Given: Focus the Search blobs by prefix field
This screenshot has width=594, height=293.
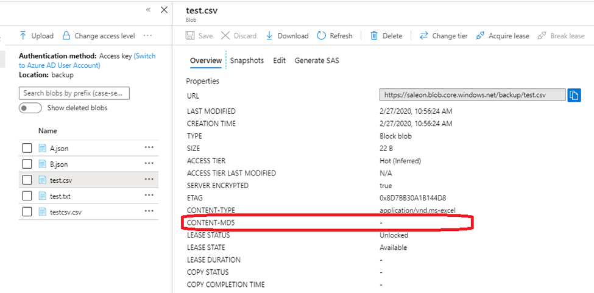Looking at the screenshot, I should (74, 93).
